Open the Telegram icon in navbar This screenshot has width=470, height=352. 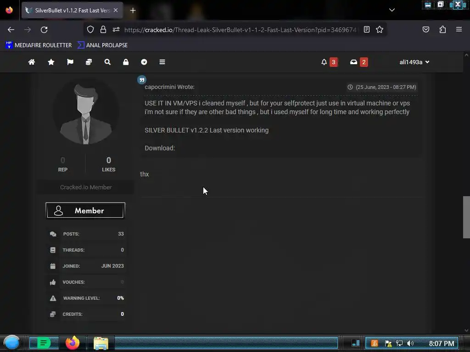click(x=144, y=62)
